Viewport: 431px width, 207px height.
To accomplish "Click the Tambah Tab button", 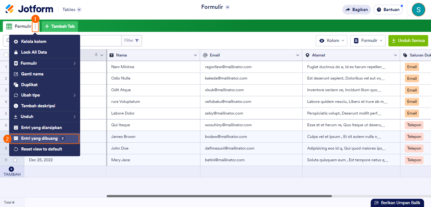I will click(60, 27).
